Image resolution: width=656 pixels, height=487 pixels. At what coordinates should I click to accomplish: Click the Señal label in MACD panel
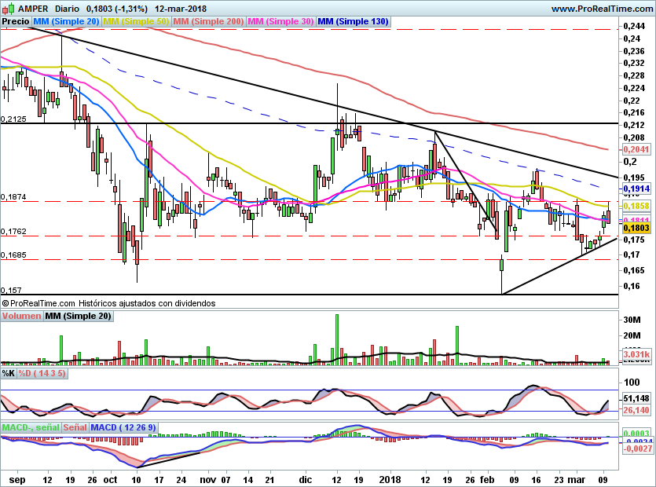coord(75,427)
